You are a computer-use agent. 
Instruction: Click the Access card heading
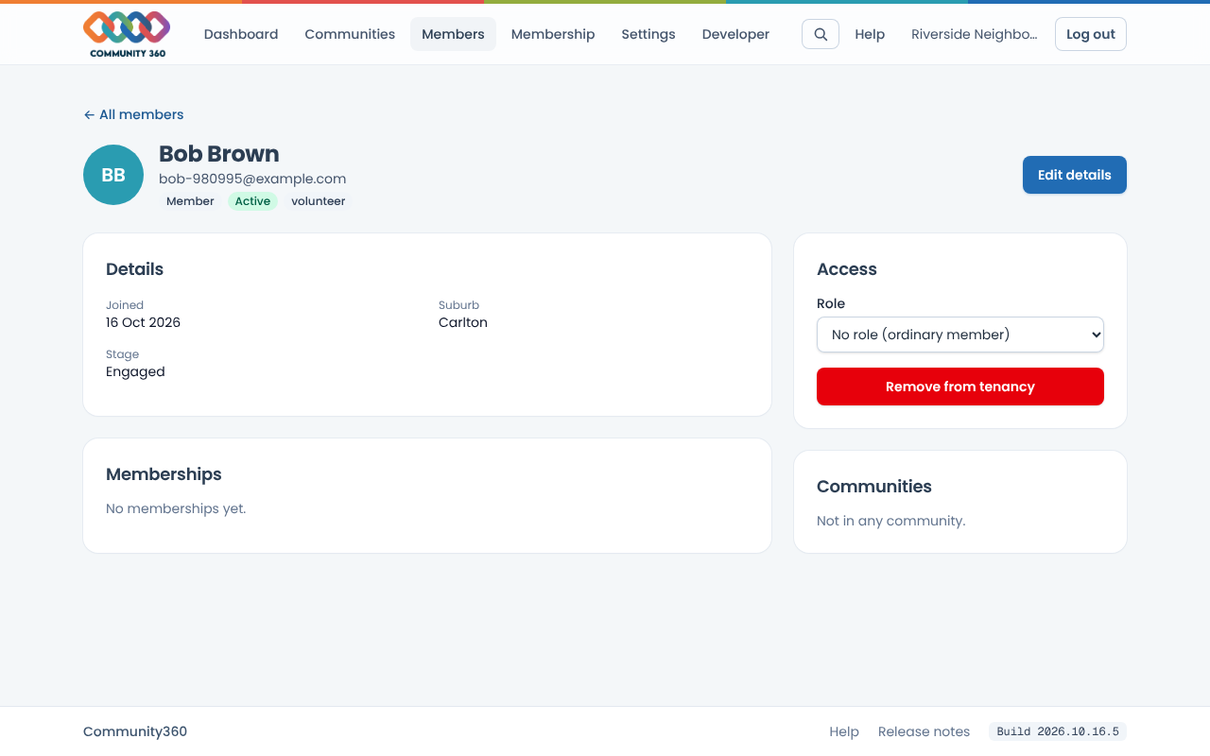[847, 269]
